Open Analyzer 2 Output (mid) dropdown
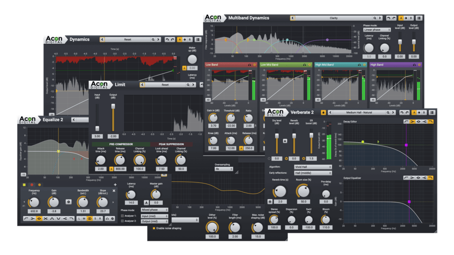Viewport: 454px width, 255px height. click(154, 221)
